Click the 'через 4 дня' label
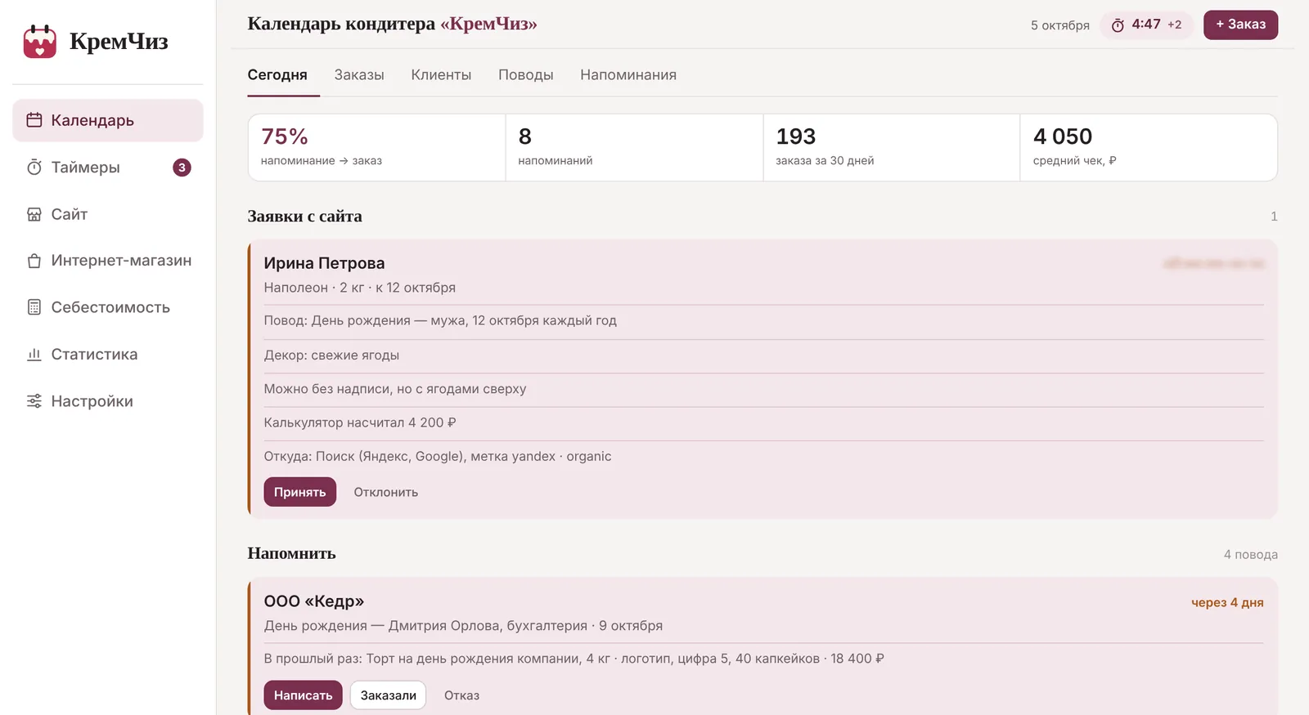The width and height of the screenshot is (1309, 715). click(1227, 602)
